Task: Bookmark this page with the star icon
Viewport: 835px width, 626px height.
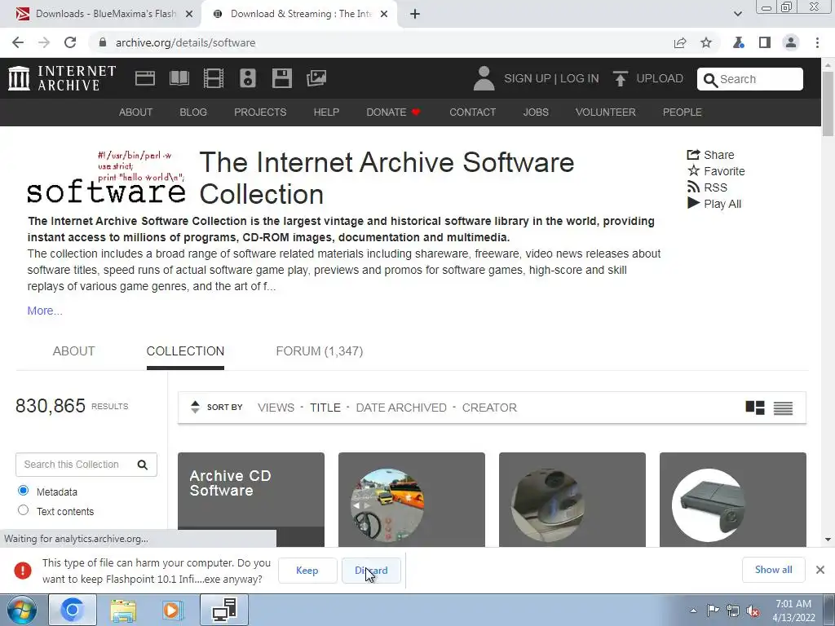Action: (706, 42)
